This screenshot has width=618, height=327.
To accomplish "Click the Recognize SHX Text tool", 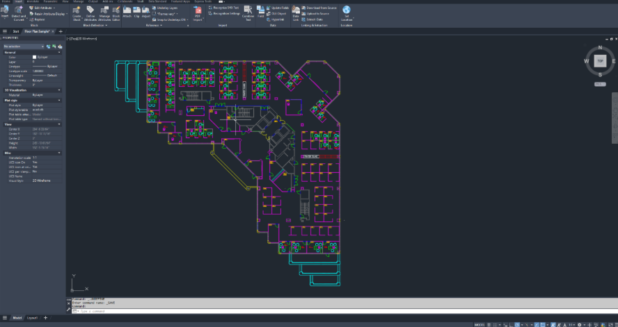I will point(223,8).
